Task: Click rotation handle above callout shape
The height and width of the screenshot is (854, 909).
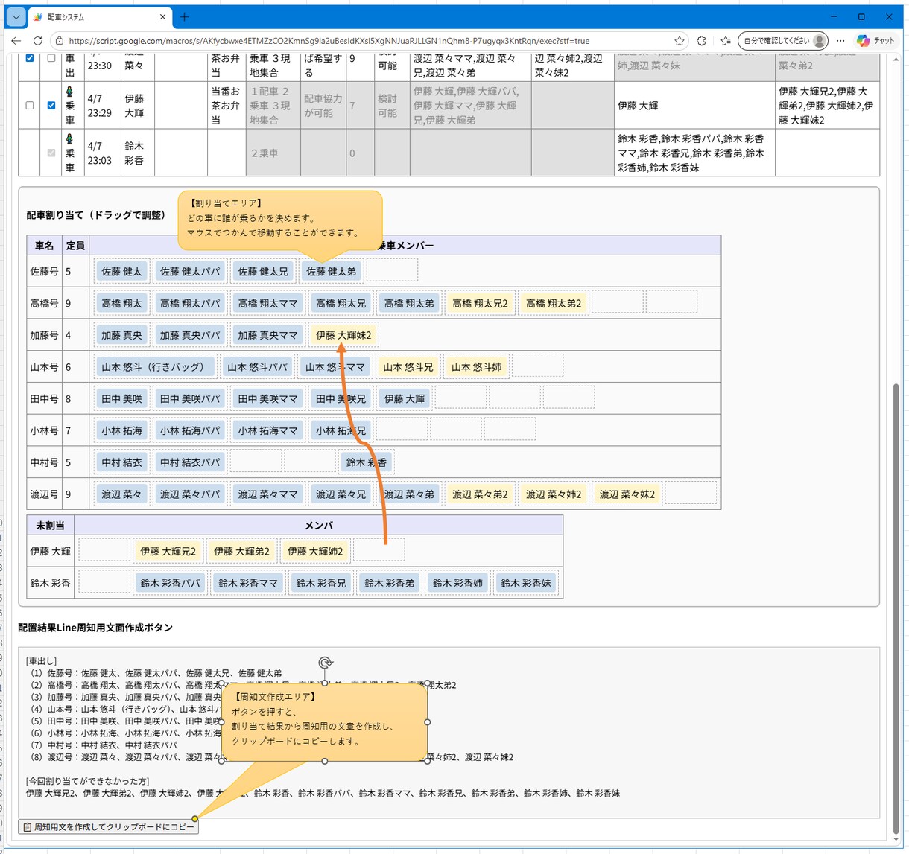Action: coord(325,663)
